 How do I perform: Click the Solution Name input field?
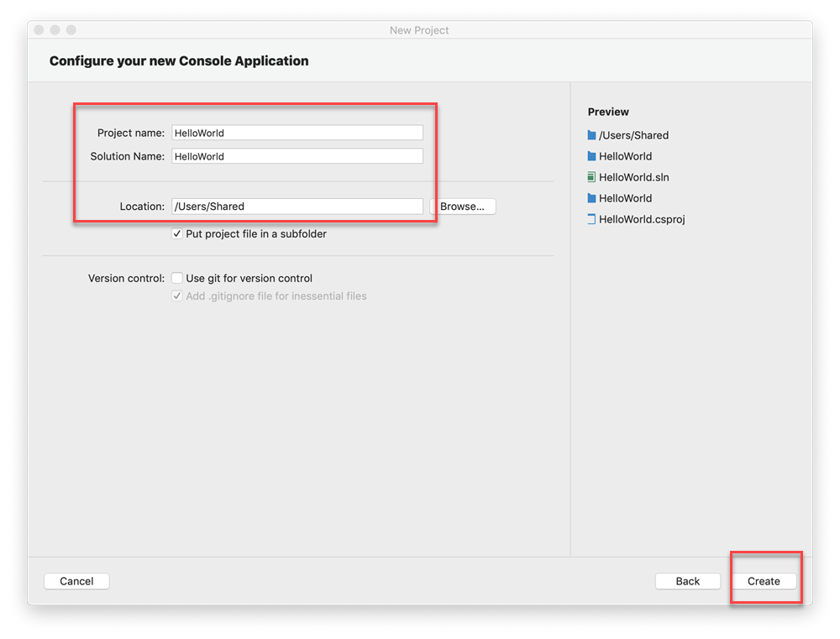(297, 156)
